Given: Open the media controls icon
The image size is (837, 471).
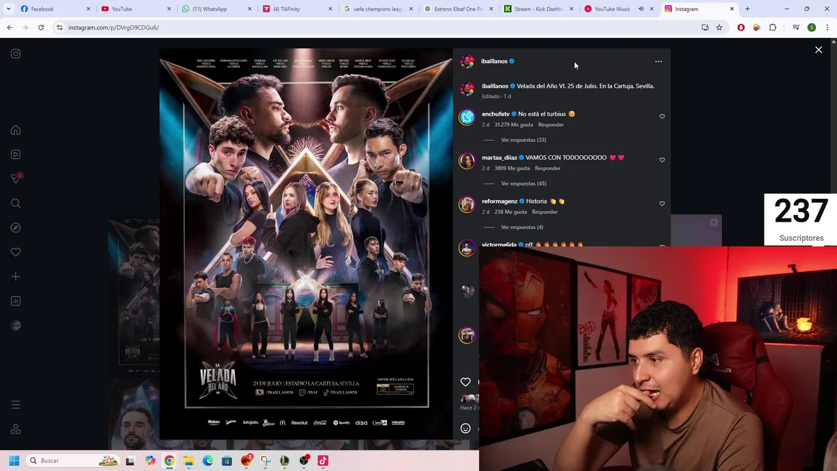Looking at the screenshot, I should (796, 27).
